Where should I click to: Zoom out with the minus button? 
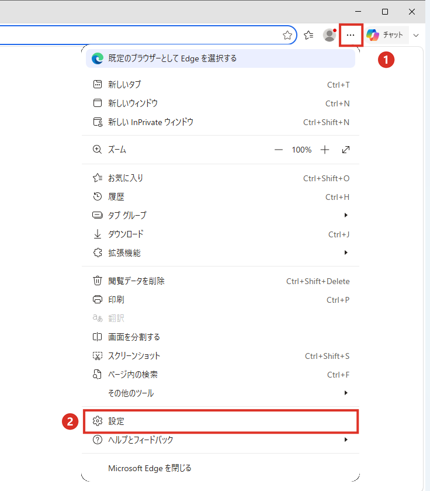click(x=279, y=150)
